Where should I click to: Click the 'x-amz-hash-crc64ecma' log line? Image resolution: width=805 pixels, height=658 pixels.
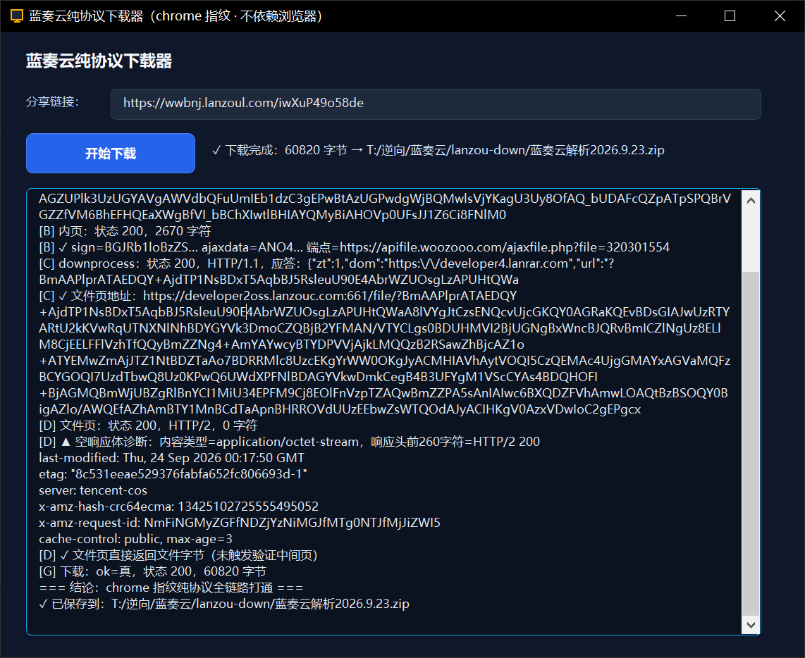[178, 507]
